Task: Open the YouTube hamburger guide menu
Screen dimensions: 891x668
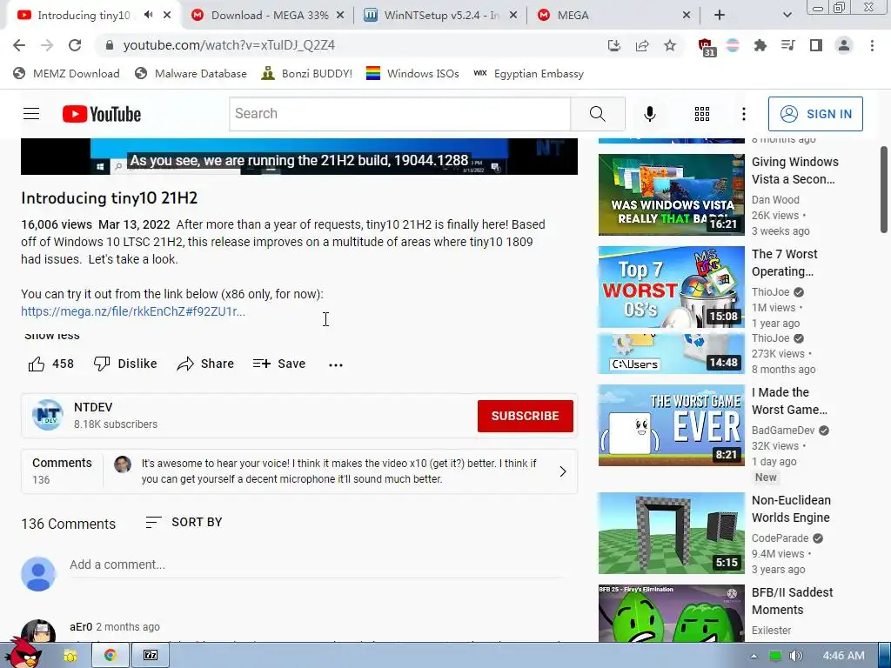Action: coord(31,114)
